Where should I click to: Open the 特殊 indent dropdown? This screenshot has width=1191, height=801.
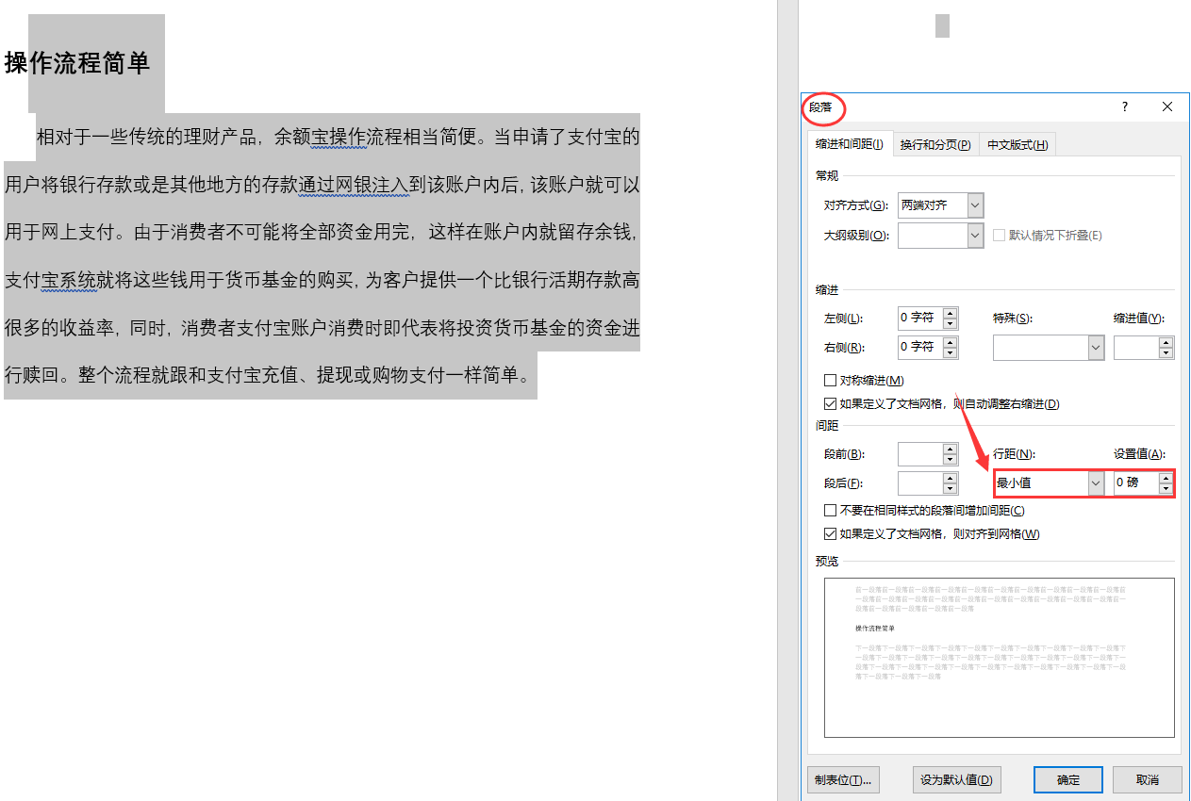coord(1095,348)
